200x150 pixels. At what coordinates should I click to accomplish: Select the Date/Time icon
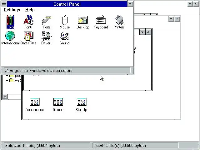click(28, 38)
